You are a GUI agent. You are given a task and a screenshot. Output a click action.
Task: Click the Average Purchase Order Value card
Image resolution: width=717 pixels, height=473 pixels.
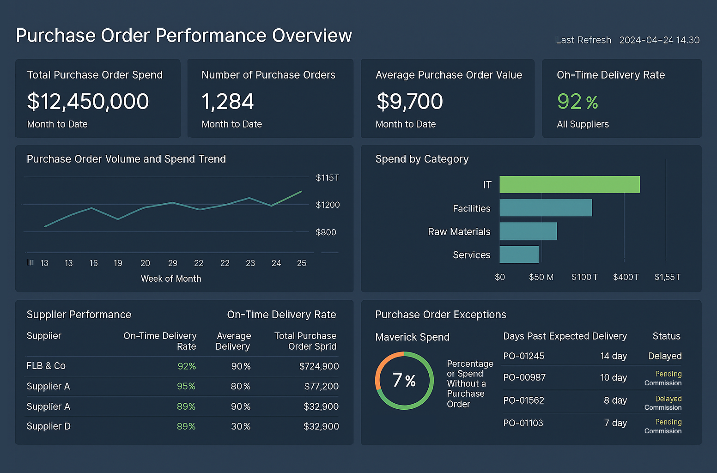[447, 99]
